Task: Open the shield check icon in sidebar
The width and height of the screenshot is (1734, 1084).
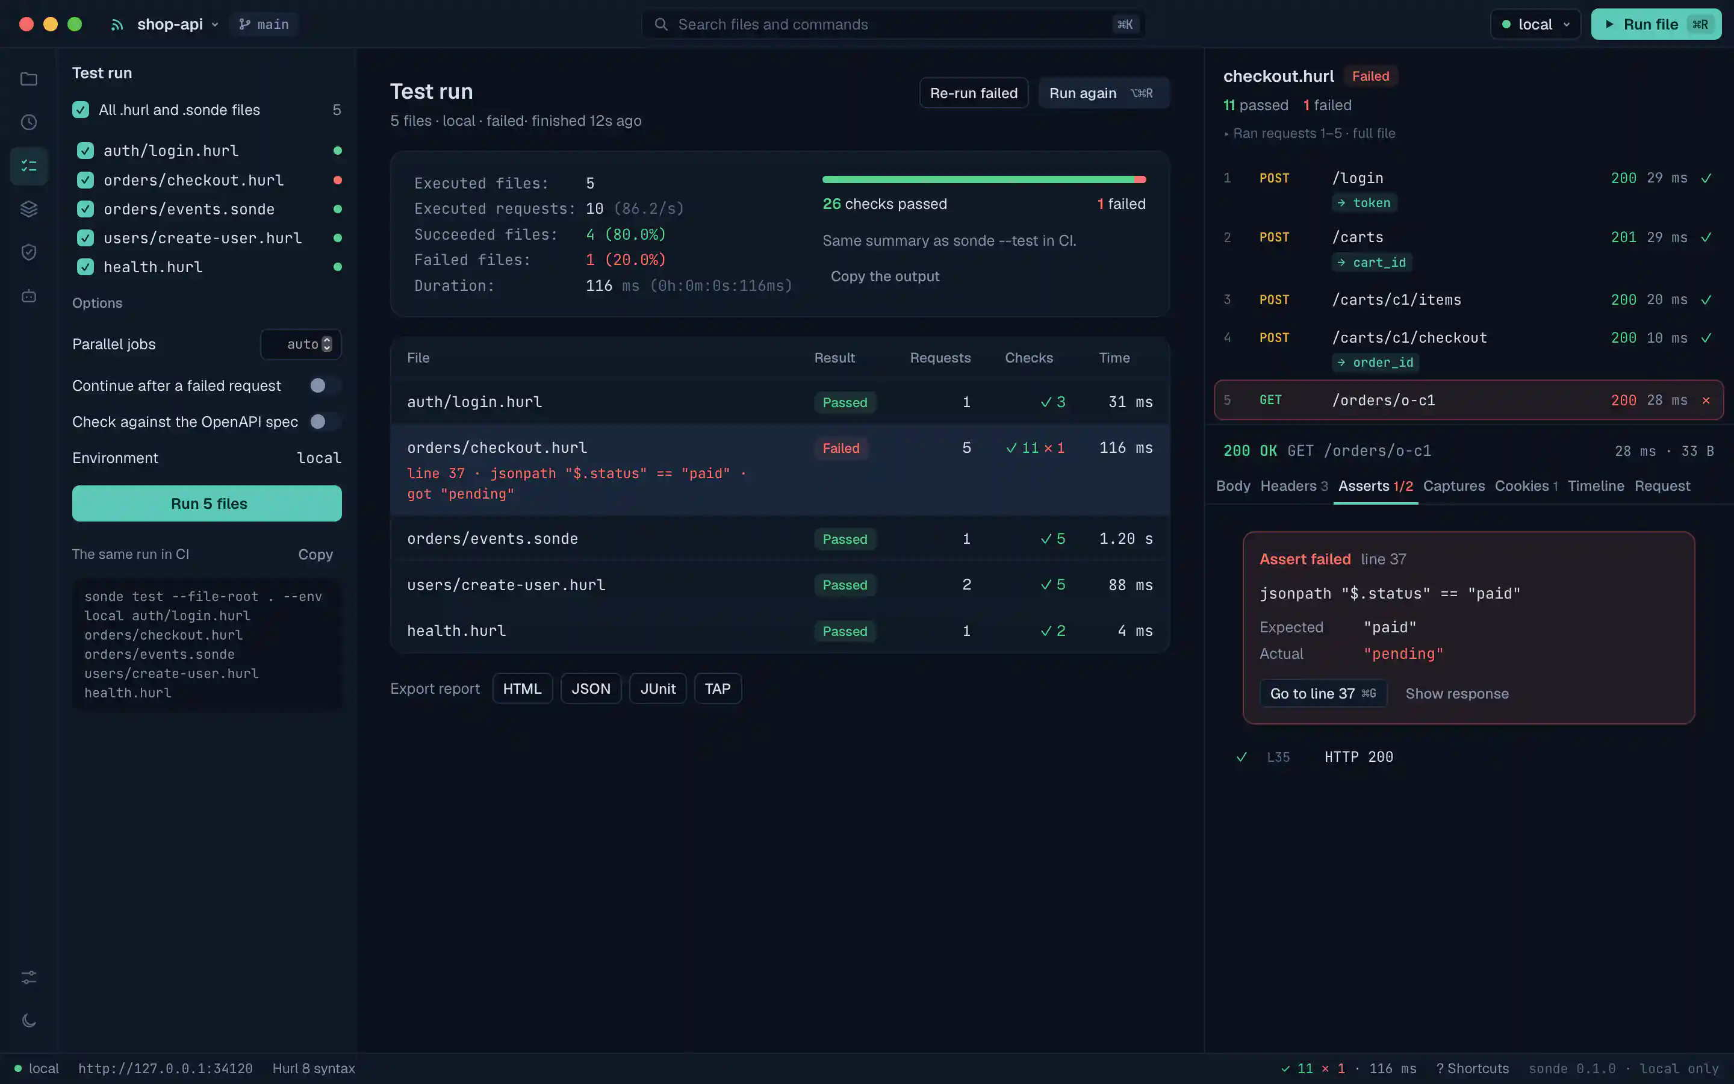Action: point(29,252)
